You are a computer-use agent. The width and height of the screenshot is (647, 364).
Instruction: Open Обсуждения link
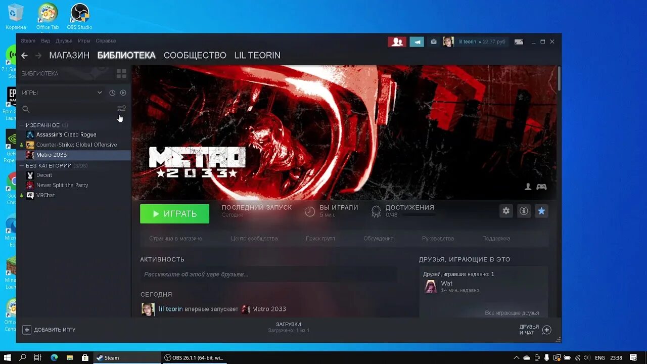(x=378, y=239)
